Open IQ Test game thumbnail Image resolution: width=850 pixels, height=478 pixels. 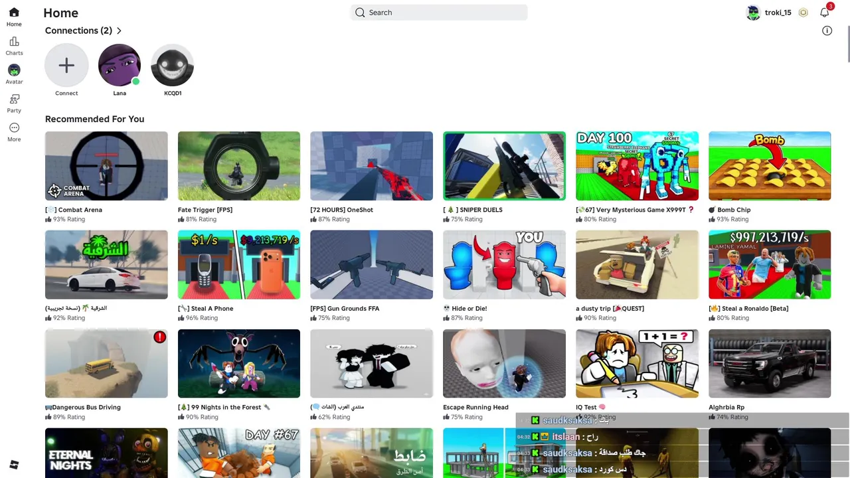click(637, 364)
